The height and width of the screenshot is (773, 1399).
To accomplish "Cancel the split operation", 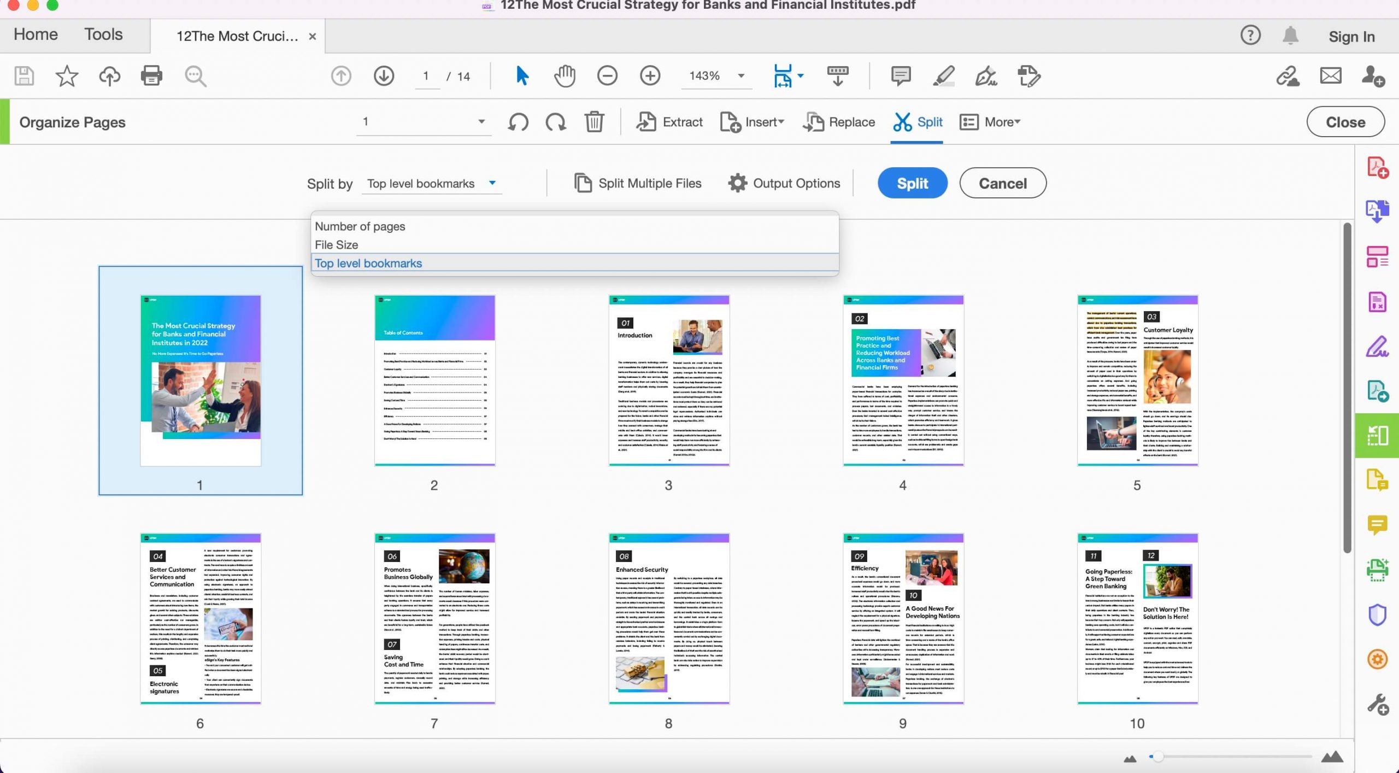I will [1002, 183].
